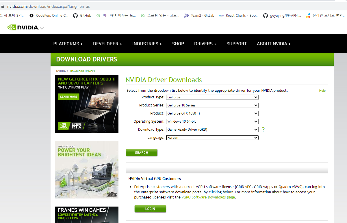Click the green SEARCH button
The height and width of the screenshot is (223, 347).
point(142,153)
